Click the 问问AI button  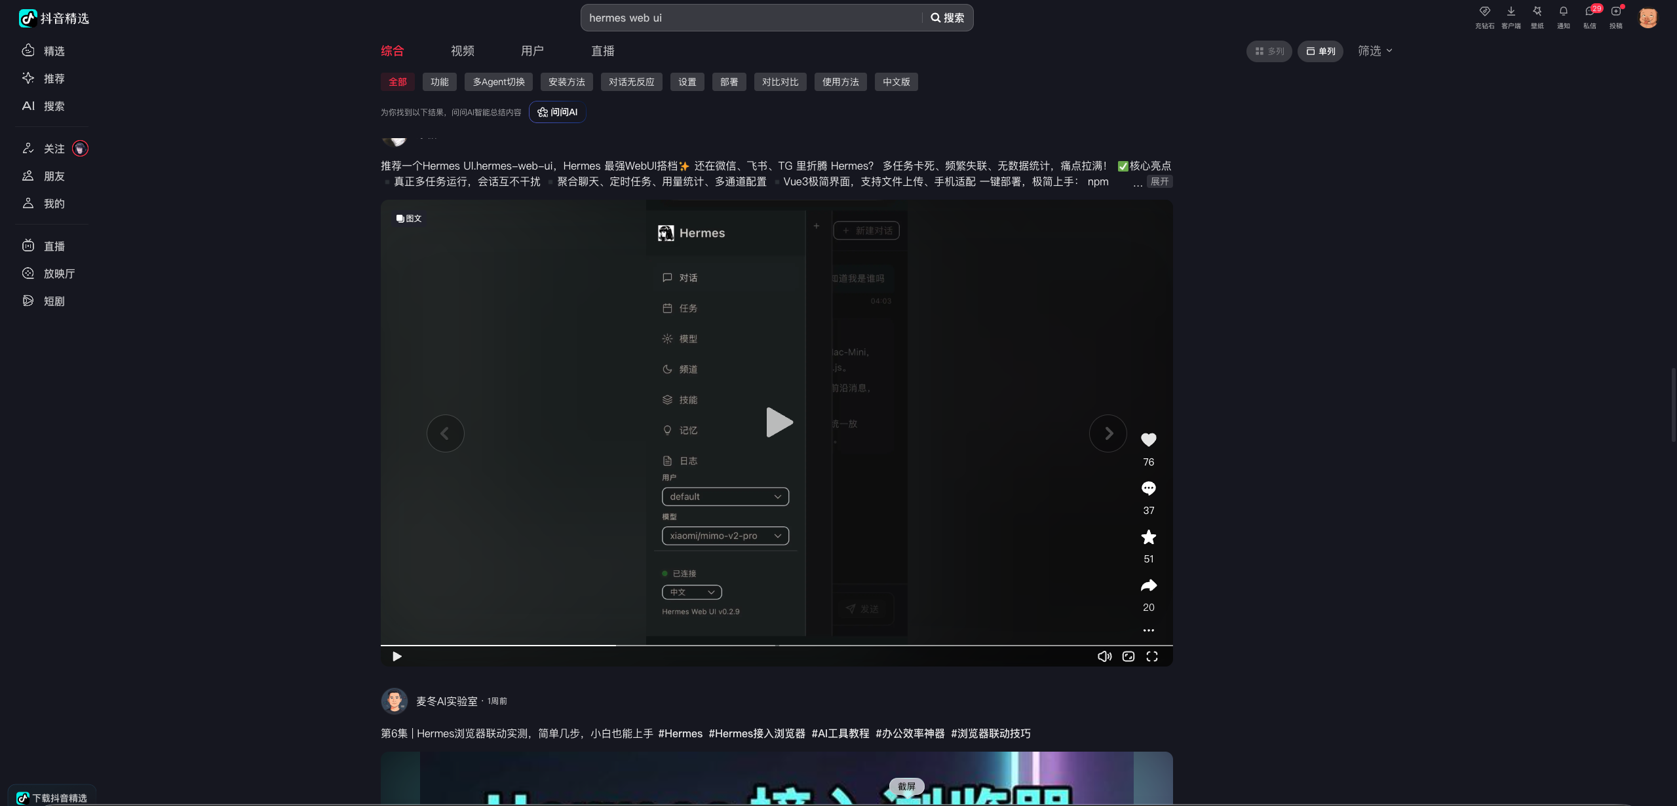(x=558, y=112)
